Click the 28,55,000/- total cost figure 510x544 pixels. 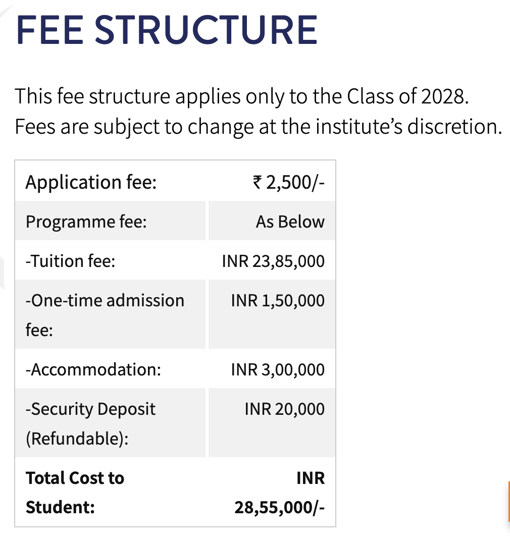click(x=279, y=507)
